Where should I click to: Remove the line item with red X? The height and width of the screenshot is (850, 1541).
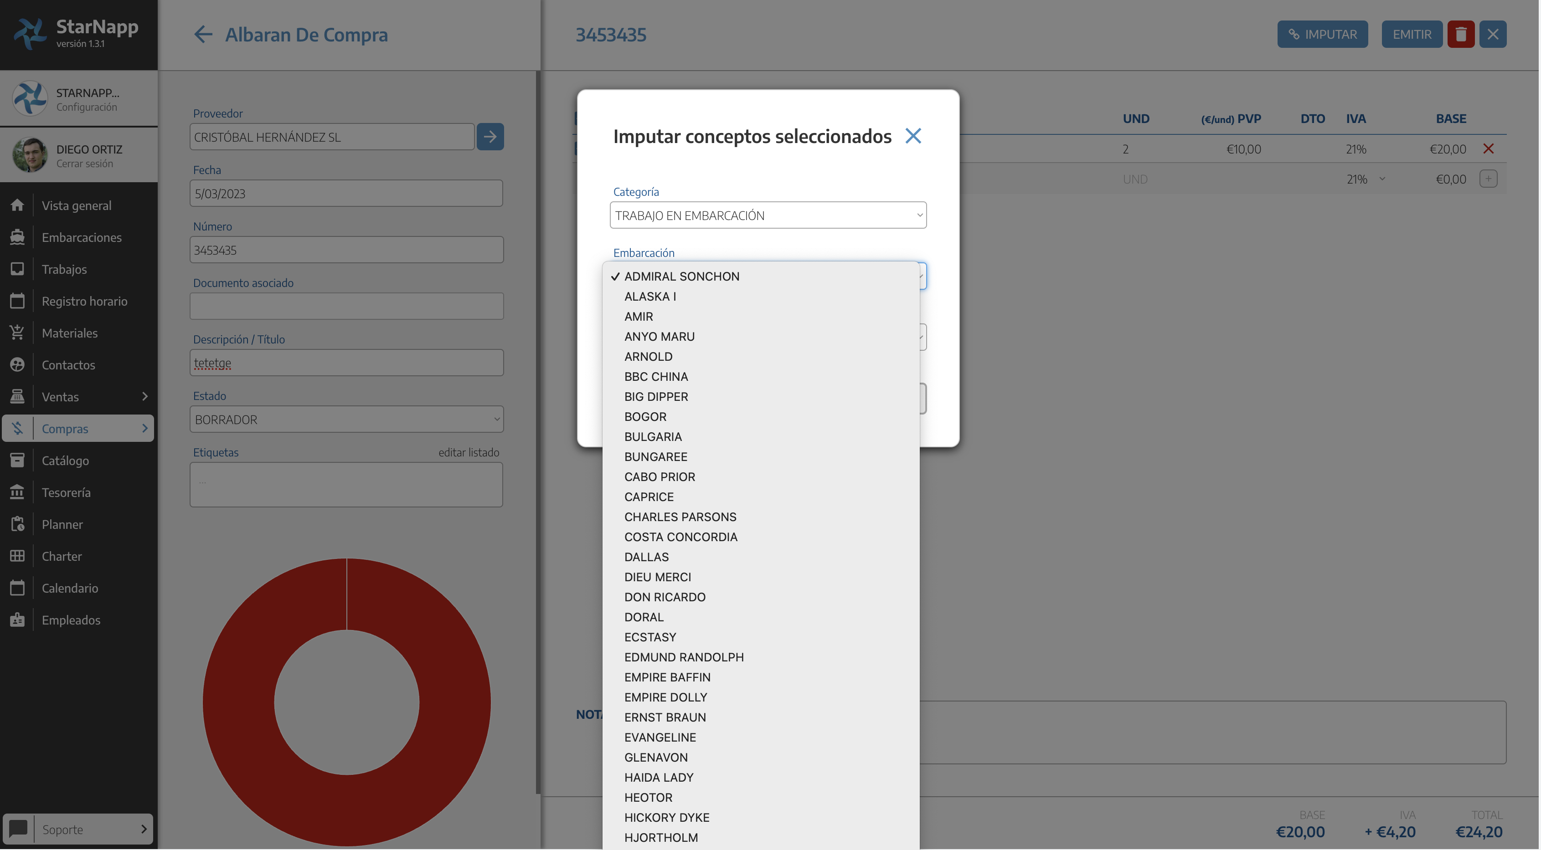(1489, 149)
